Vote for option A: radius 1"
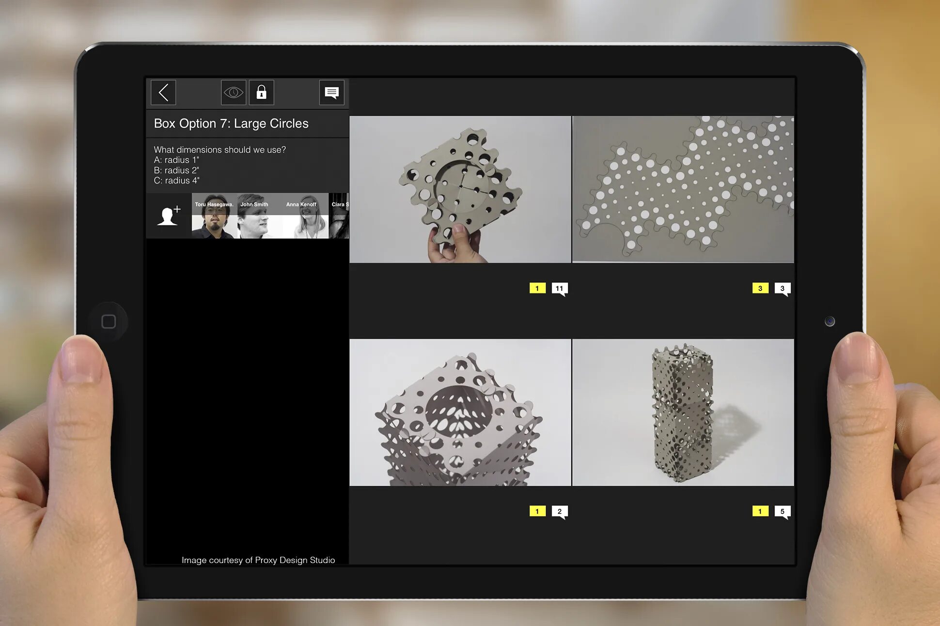The width and height of the screenshot is (940, 626). pyautogui.click(x=176, y=160)
